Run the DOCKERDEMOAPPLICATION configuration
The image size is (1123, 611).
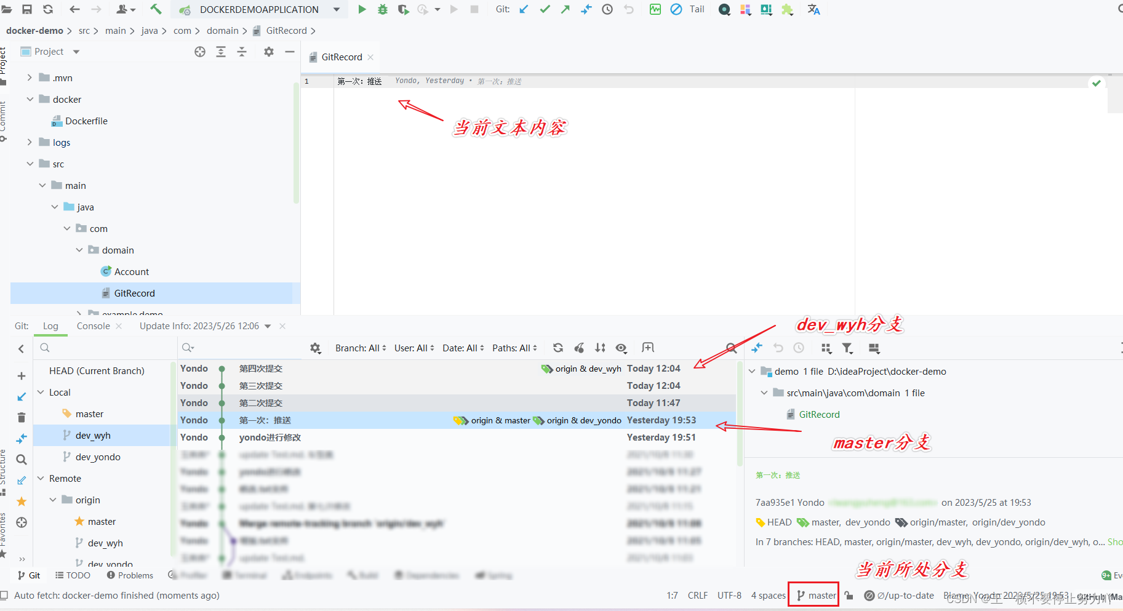pos(362,9)
